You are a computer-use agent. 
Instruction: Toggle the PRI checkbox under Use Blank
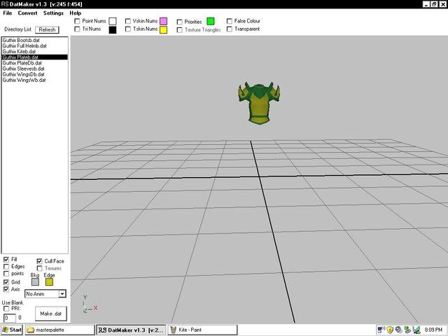[6, 309]
